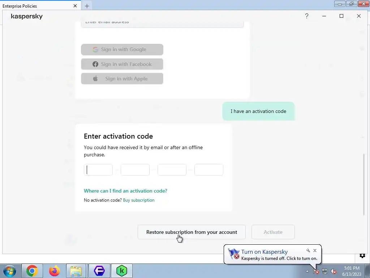Follow the Buy subscription link
The image size is (370, 278).
click(x=139, y=200)
